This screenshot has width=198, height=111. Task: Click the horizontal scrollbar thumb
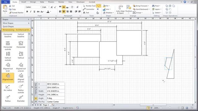(153, 105)
